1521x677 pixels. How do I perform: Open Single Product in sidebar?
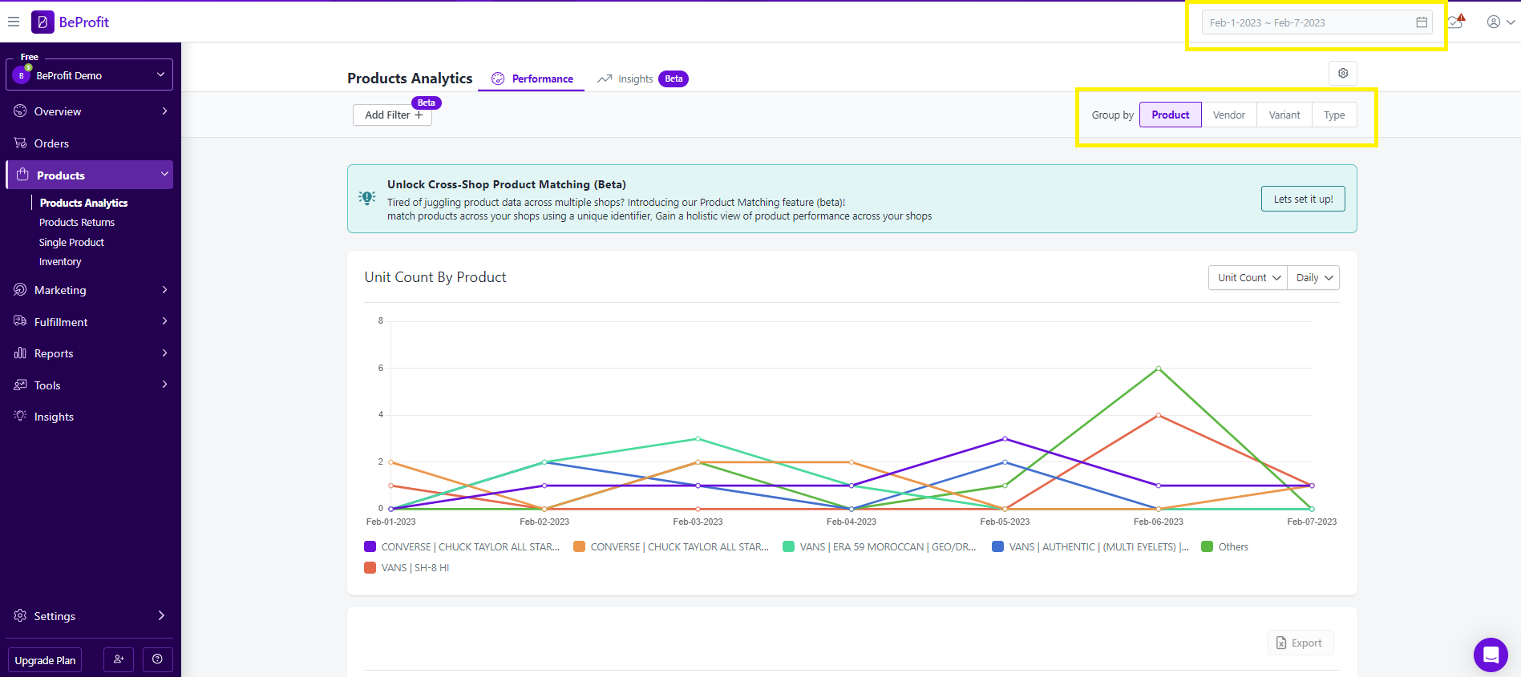(x=71, y=242)
